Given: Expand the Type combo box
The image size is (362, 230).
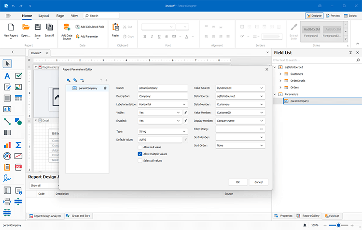Looking at the screenshot, I should (x=184, y=131).
